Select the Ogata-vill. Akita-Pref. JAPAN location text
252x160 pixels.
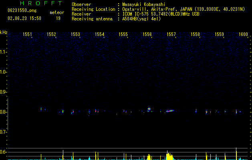pyautogui.click(x=183, y=9)
